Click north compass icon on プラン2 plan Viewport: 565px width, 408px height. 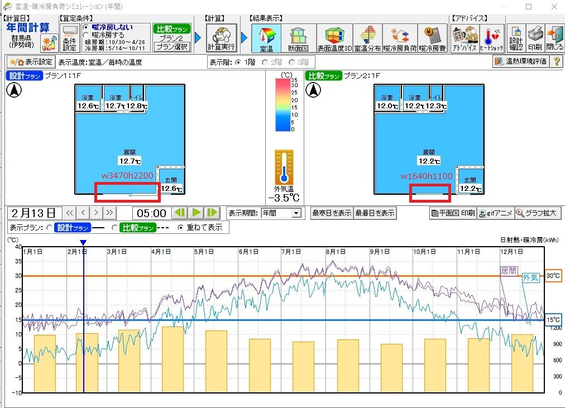click(x=313, y=90)
